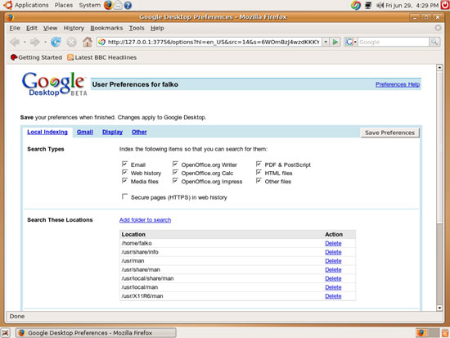
Task: Click the BBC Headlines RSS feed icon
Action: (x=70, y=57)
